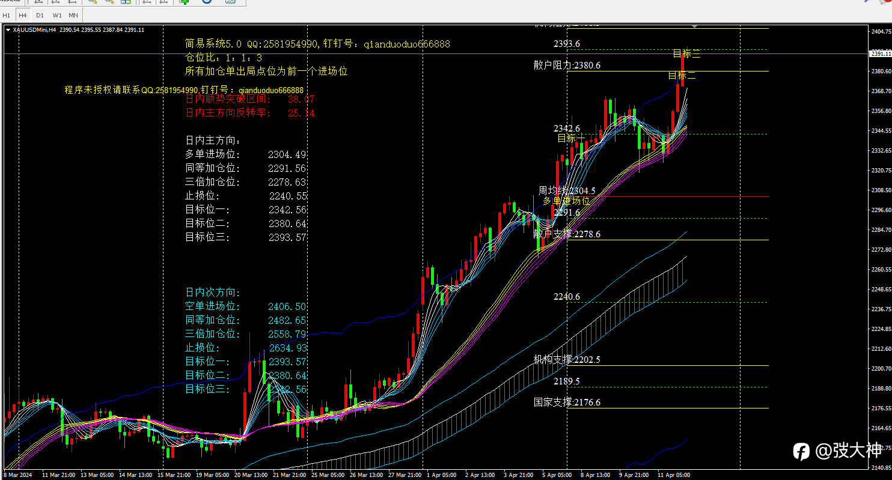Click the yellow 目标二 chart label

pyautogui.click(x=682, y=76)
